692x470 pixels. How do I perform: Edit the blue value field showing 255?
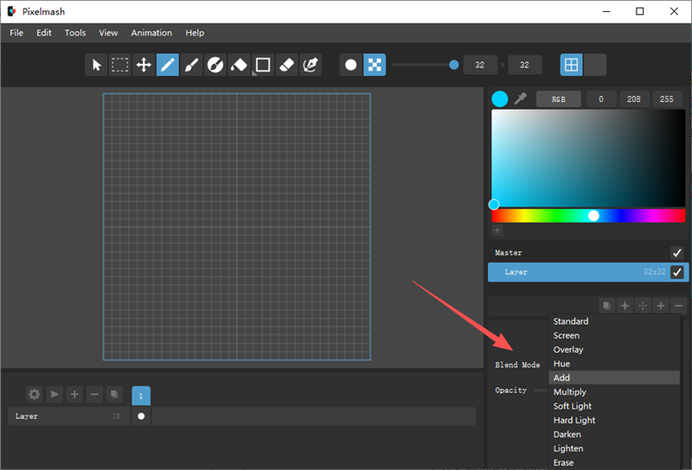point(666,99)
